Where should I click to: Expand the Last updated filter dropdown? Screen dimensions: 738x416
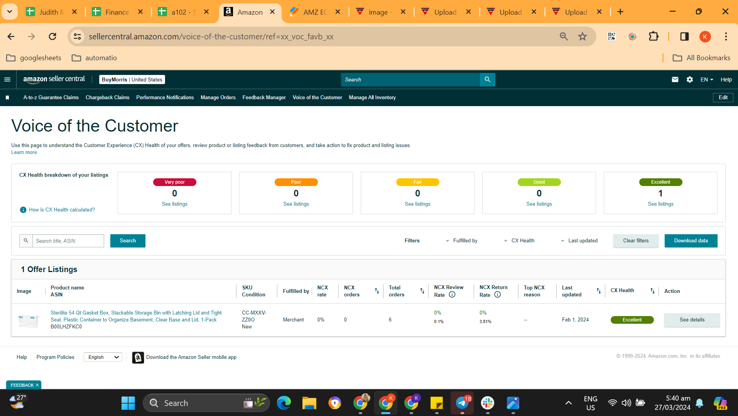pos(579,241)
